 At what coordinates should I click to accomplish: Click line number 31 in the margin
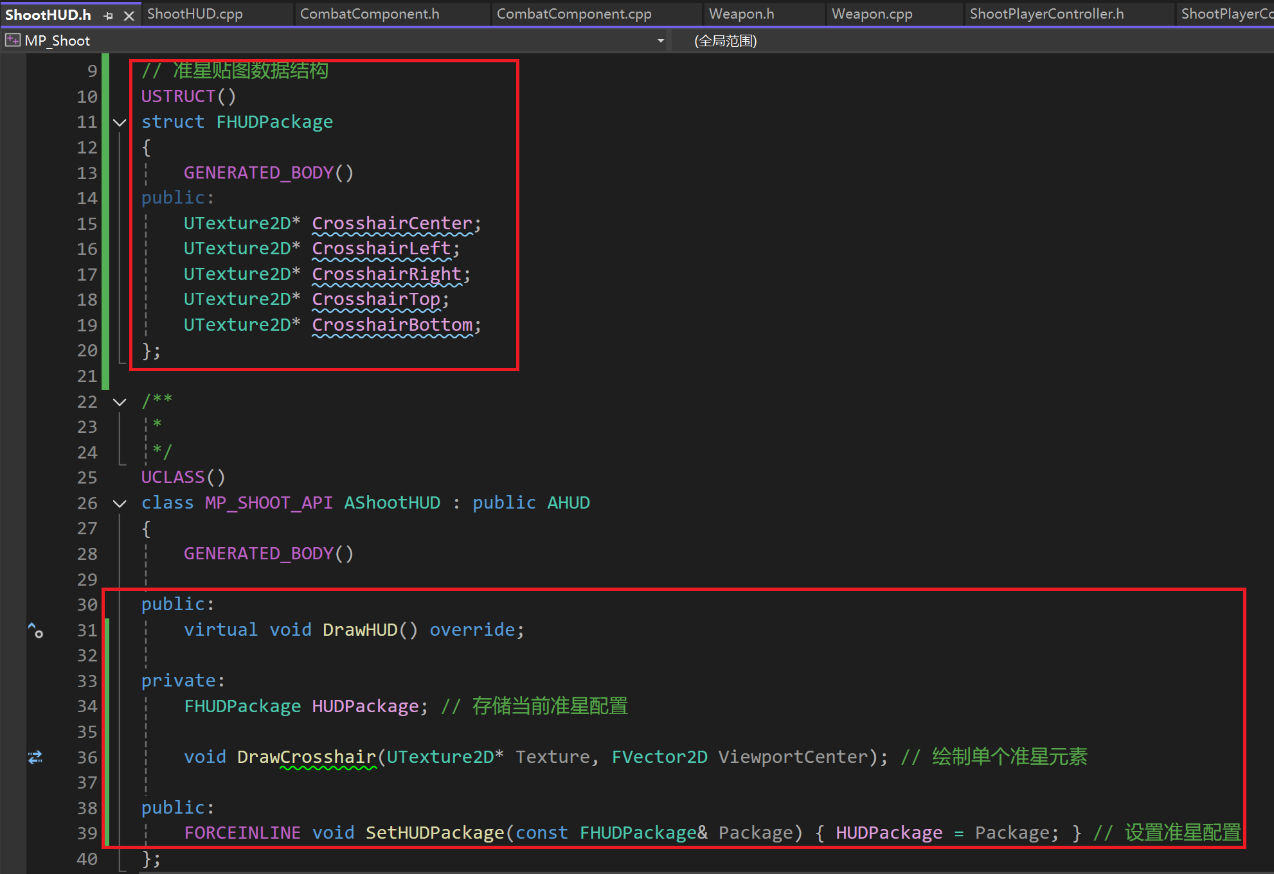pyautogui.click(x=87, y=630)
